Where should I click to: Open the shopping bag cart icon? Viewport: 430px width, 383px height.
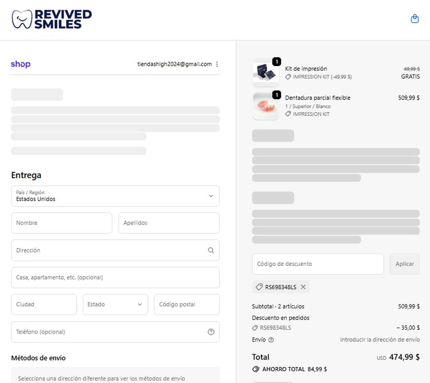pyautogui.click(x=415, y=19)
